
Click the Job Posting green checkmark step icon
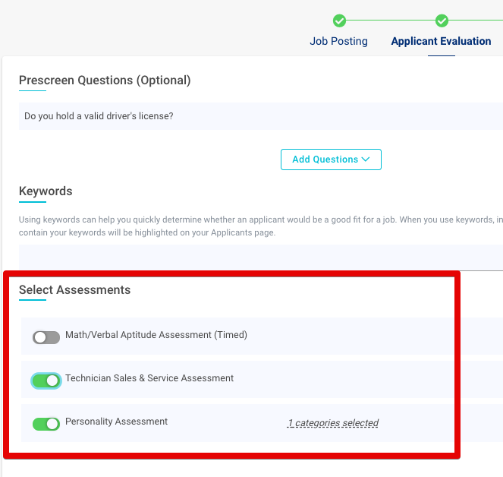tap(339, 21)
